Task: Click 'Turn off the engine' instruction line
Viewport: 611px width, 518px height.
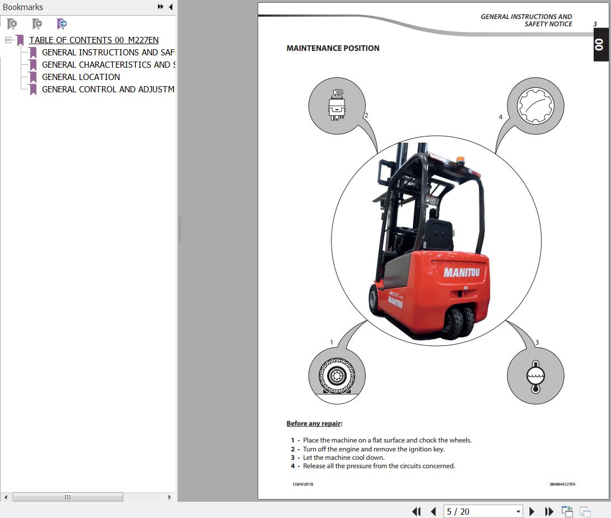Action: click(367, 449)
